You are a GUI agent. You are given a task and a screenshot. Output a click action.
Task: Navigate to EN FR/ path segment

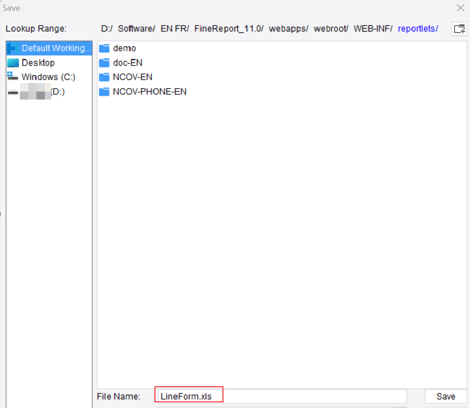175,29
